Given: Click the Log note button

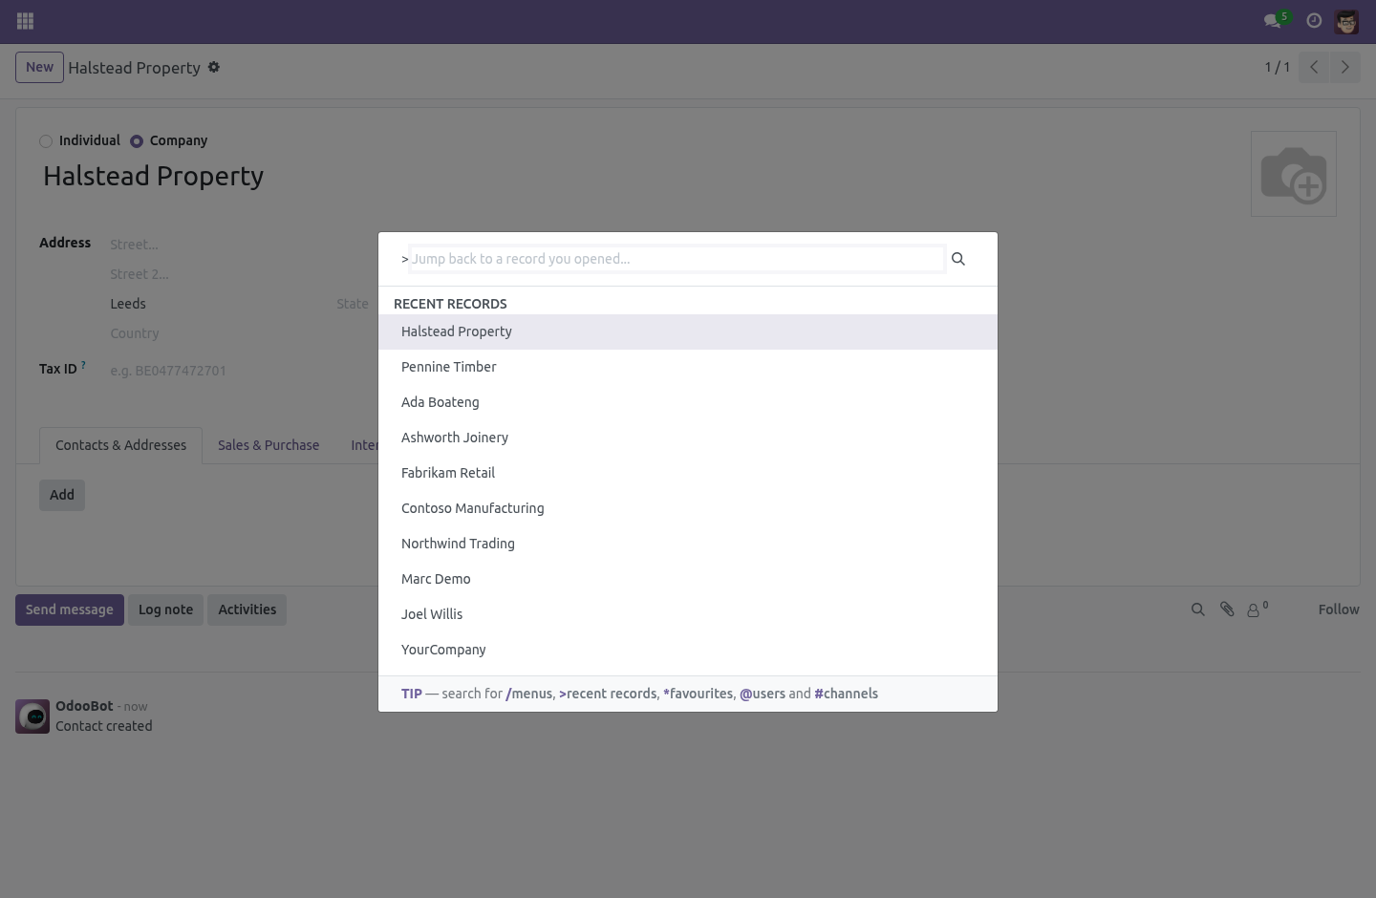Looking at the screenshot, I should tap(165, 609).
